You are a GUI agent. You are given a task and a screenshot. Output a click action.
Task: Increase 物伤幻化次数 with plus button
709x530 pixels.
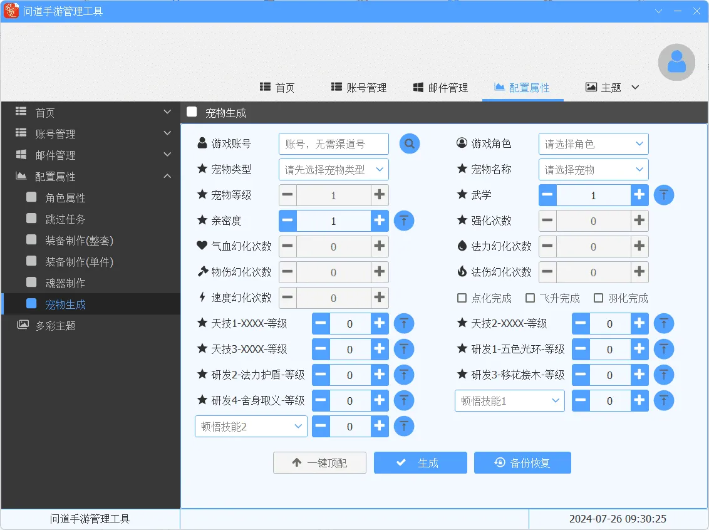380,273
